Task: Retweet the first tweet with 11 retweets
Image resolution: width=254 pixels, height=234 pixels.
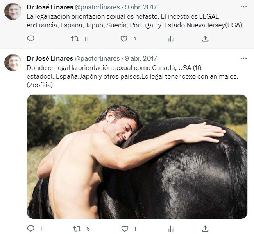Action: [x=75, y=39]
